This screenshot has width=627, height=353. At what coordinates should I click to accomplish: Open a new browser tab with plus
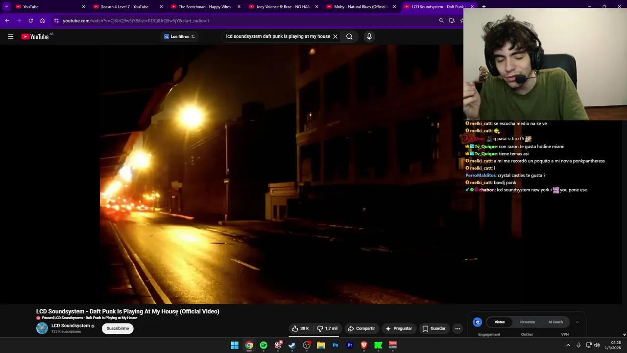point(484,6)
